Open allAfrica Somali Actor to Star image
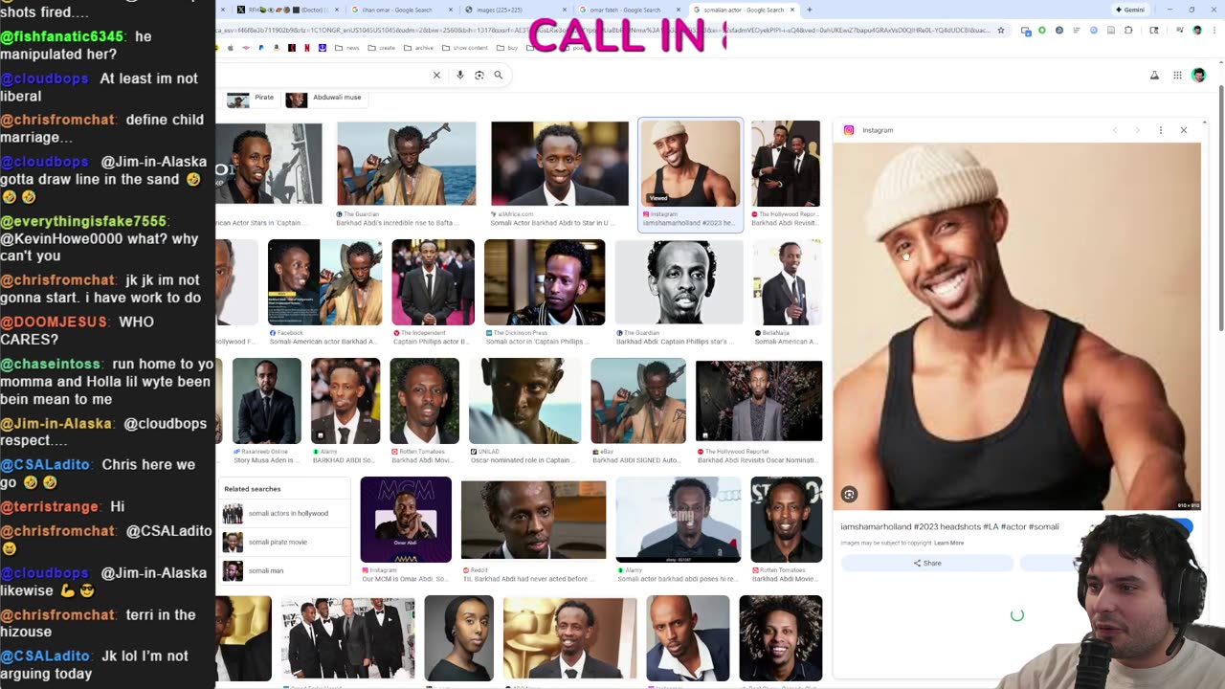Screen dimensions: 1225x689 tap(560, 164)
